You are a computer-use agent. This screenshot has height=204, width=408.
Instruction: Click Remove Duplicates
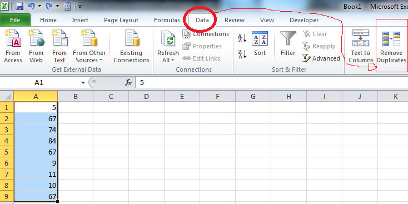pyautogui.click(x=391, y=46)
